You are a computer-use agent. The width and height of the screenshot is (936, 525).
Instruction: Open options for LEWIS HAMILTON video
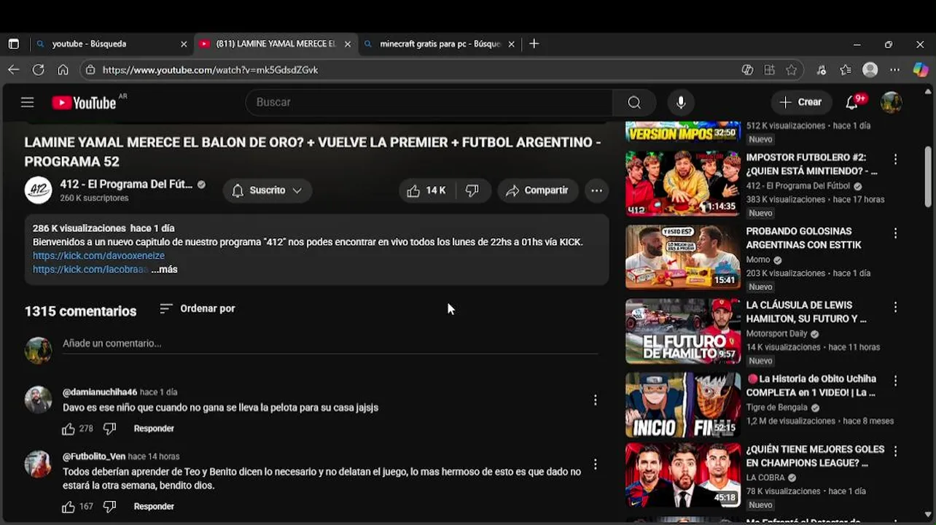[x=895, y=307]
